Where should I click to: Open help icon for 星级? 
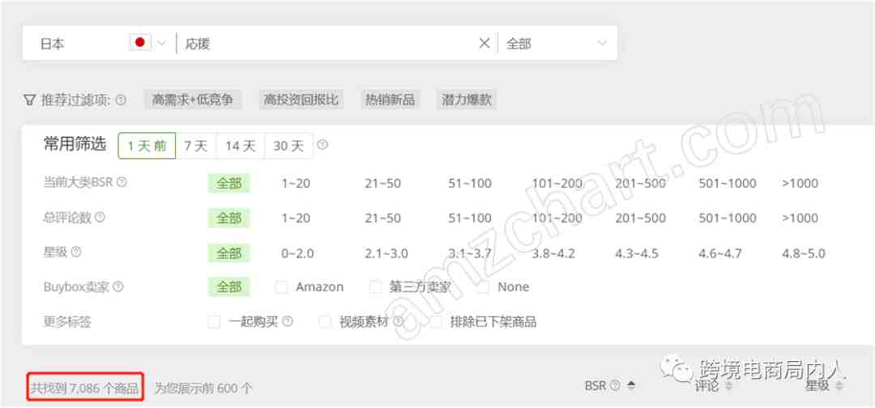76,252
